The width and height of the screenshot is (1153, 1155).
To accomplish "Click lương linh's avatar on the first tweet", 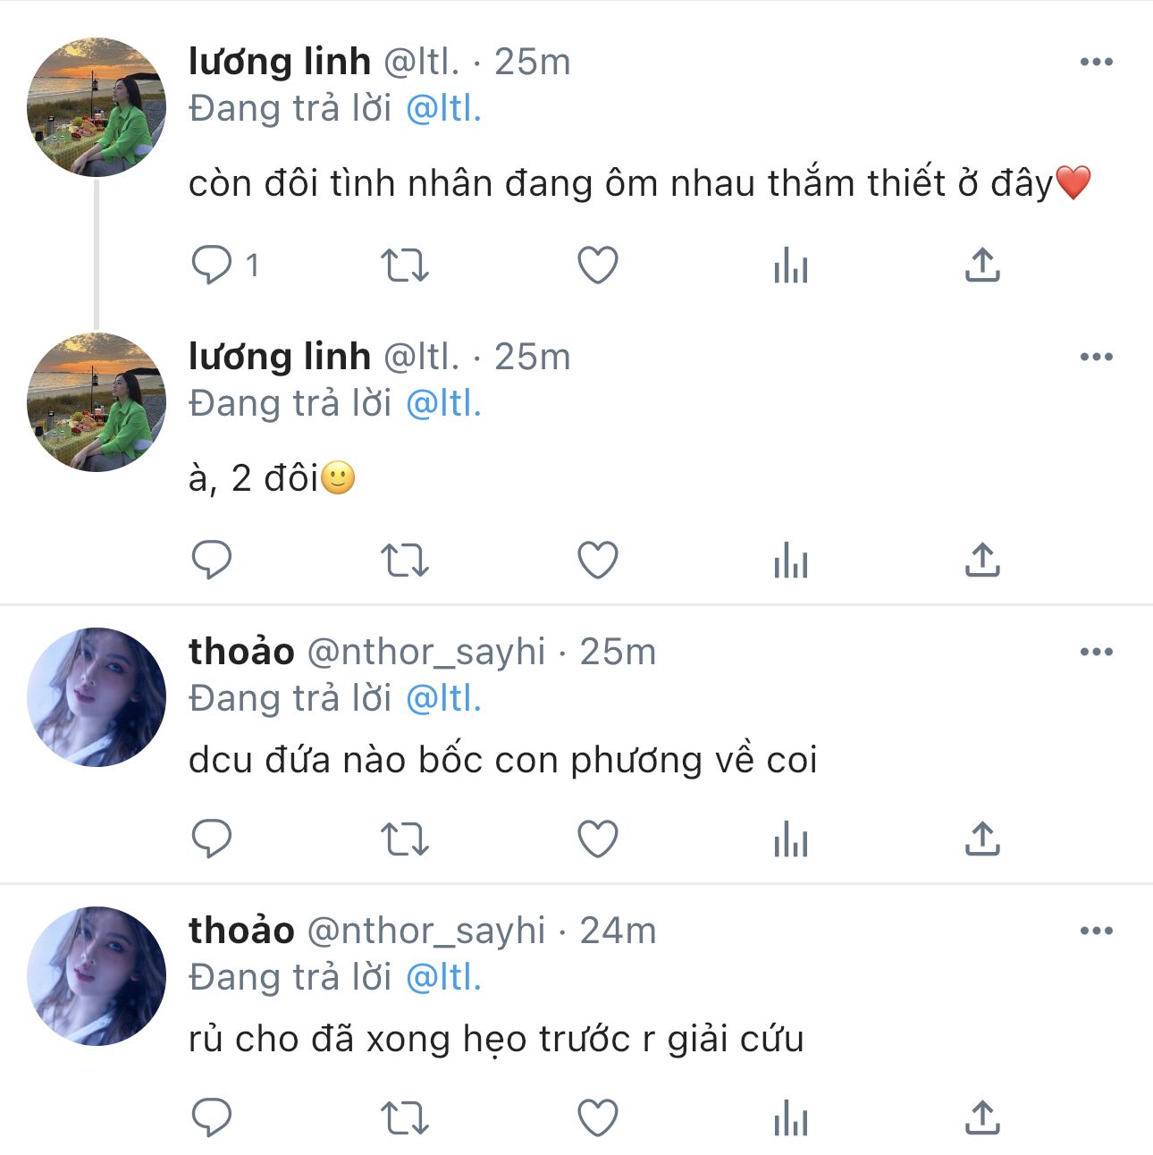I will pos(97,107).
